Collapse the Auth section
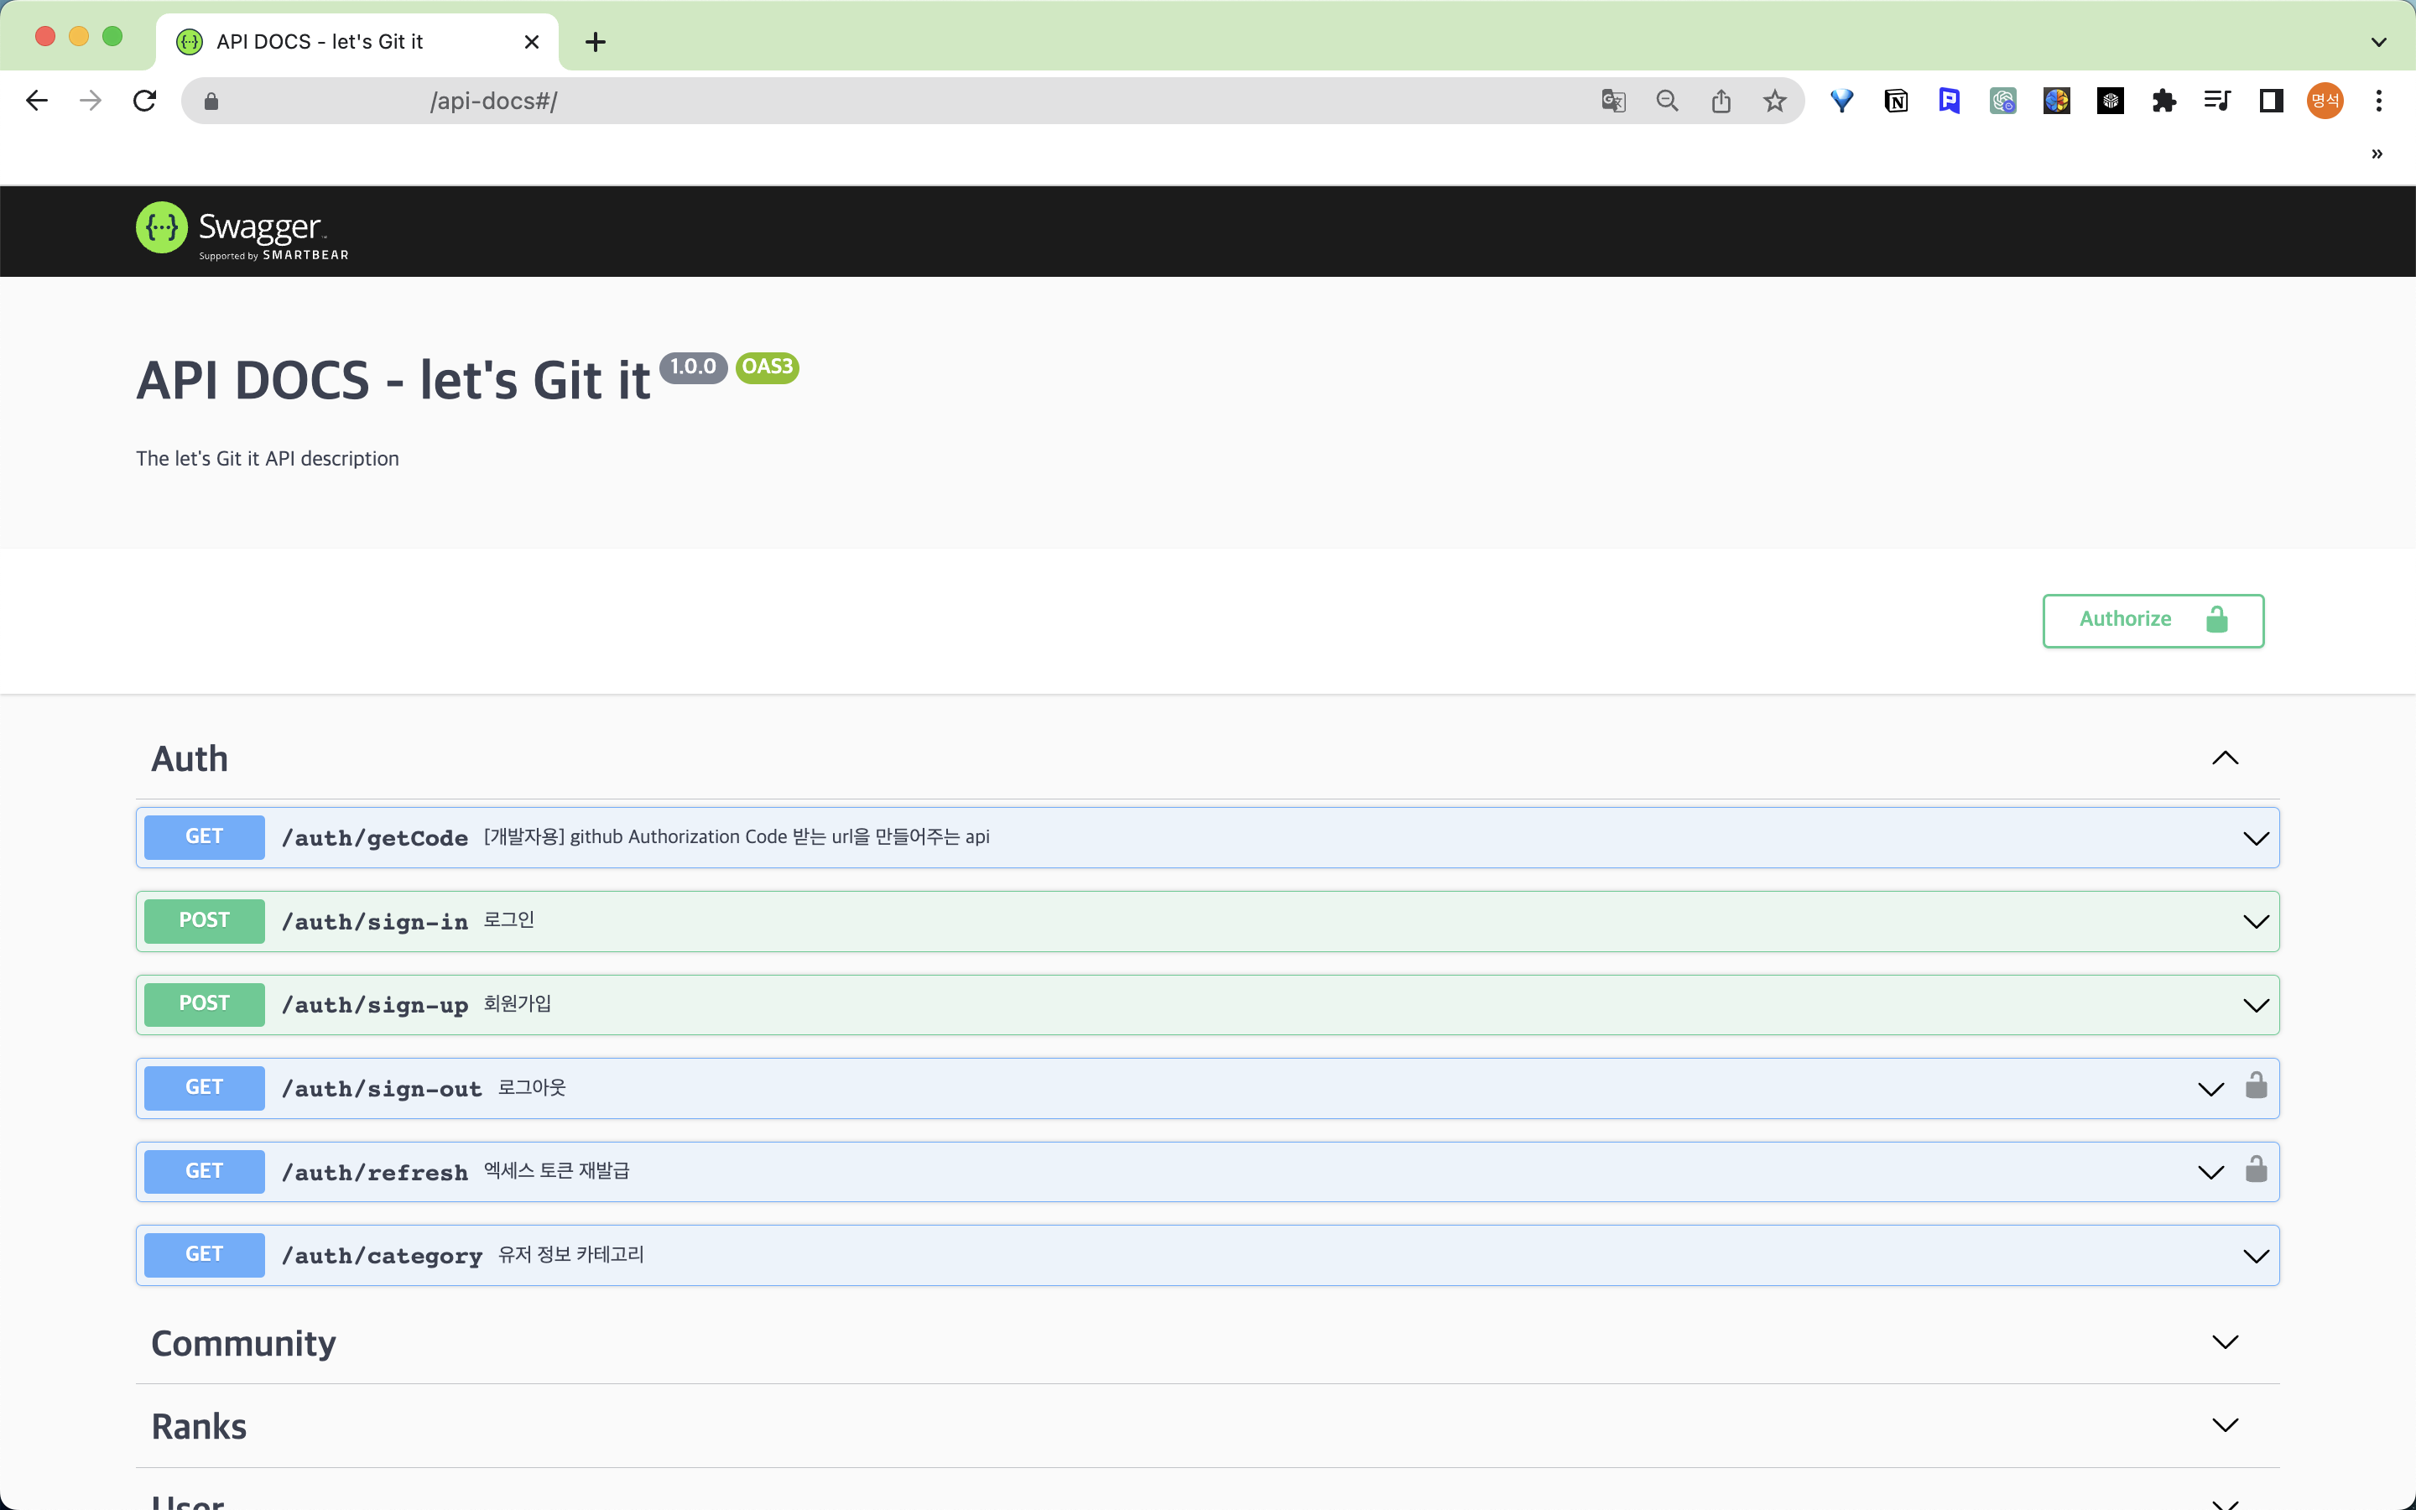The width and height of the screenshot is (2416, 1510). [2225, 759]
